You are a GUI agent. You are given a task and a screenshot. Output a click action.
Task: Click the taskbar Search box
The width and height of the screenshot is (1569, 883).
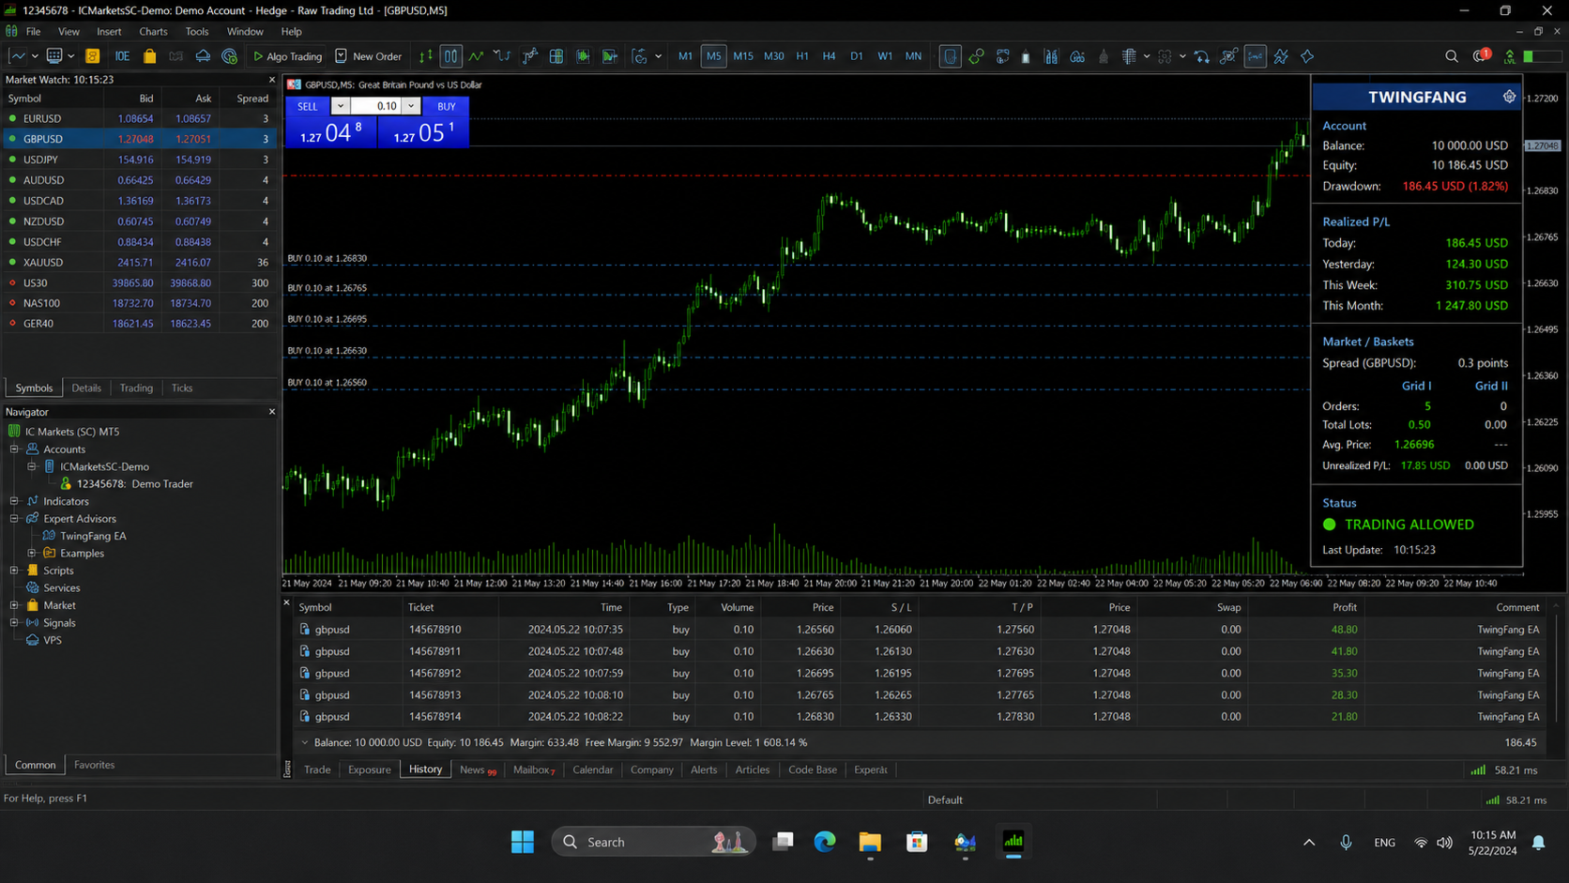(653, 842)
